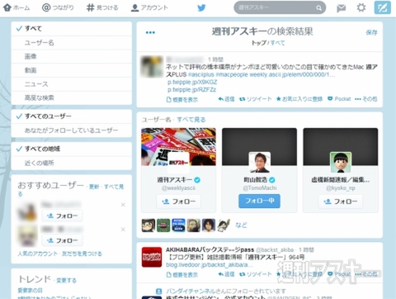Select 画像 search filter
Screen dimensions: 396x299
click(x=72, y=56)
